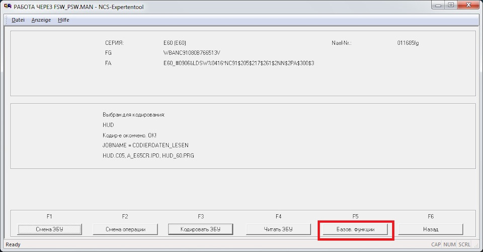Click the F4 shortcut label
The width and height of the screenshot is (483, 252).
[278, 217]
